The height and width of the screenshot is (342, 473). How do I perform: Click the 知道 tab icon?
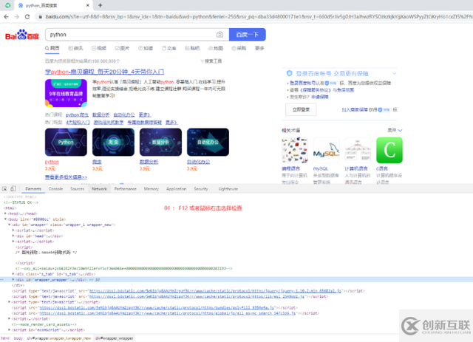(x=140, y=48)
